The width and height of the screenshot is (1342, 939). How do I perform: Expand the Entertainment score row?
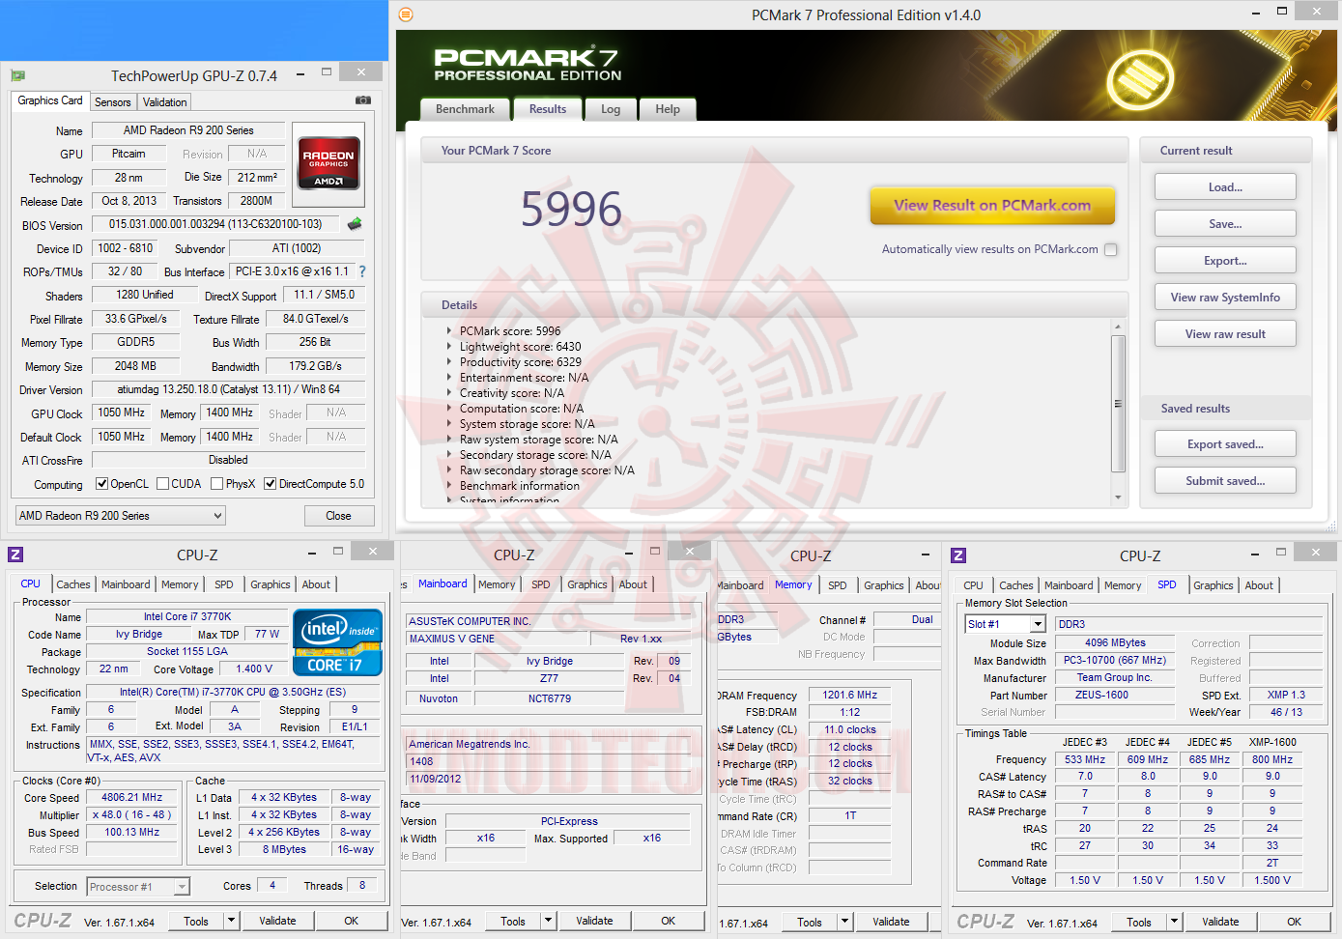pyautogui.click(x=448, y=378)
